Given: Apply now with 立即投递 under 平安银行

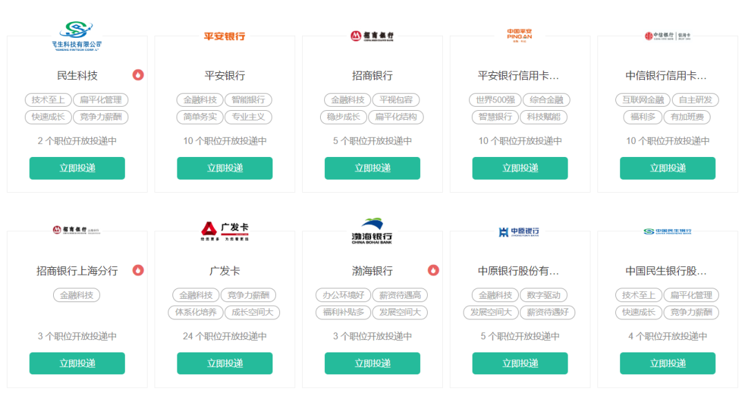Looking at the screenshot, I should (225, 169).
